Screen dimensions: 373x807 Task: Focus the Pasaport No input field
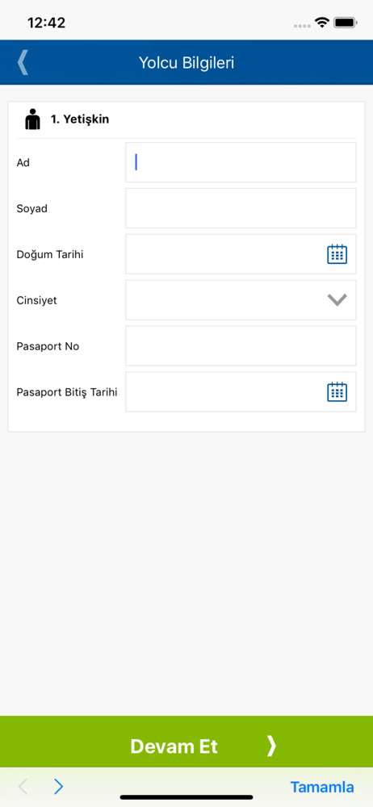[x=241, y=346]
